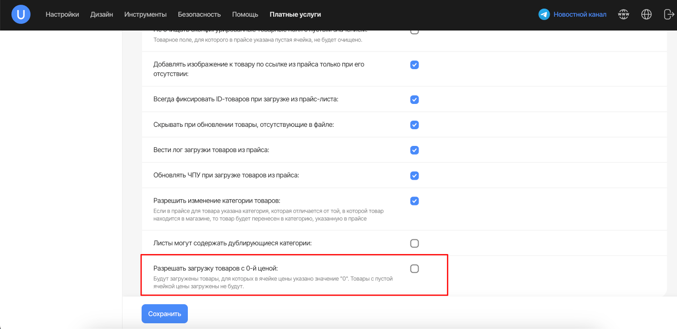The height and width of the screenshot is (329, 677).
Task: Uncheck hiding products absent from file
Action: click(x=414, y=125)
